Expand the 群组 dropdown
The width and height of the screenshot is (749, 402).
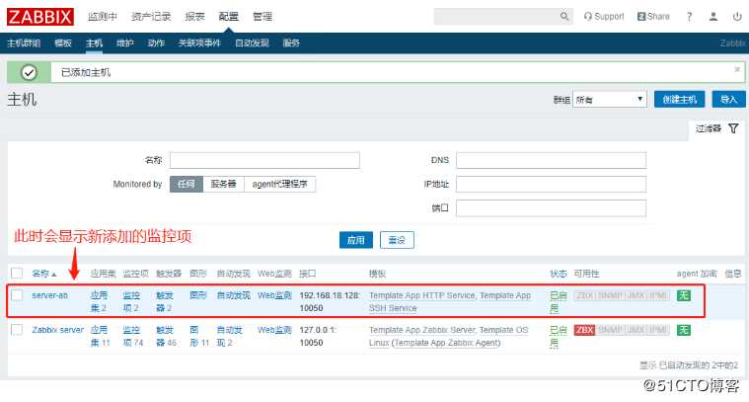(x=610, y=100)
